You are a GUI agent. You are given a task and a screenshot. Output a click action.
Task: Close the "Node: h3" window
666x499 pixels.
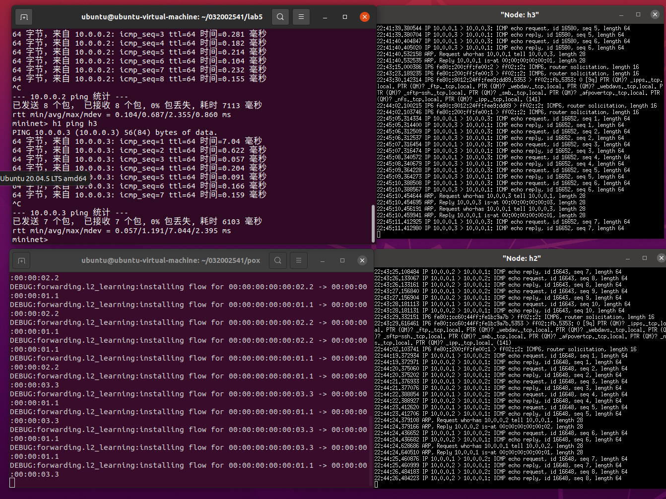(x=655, y=15)
